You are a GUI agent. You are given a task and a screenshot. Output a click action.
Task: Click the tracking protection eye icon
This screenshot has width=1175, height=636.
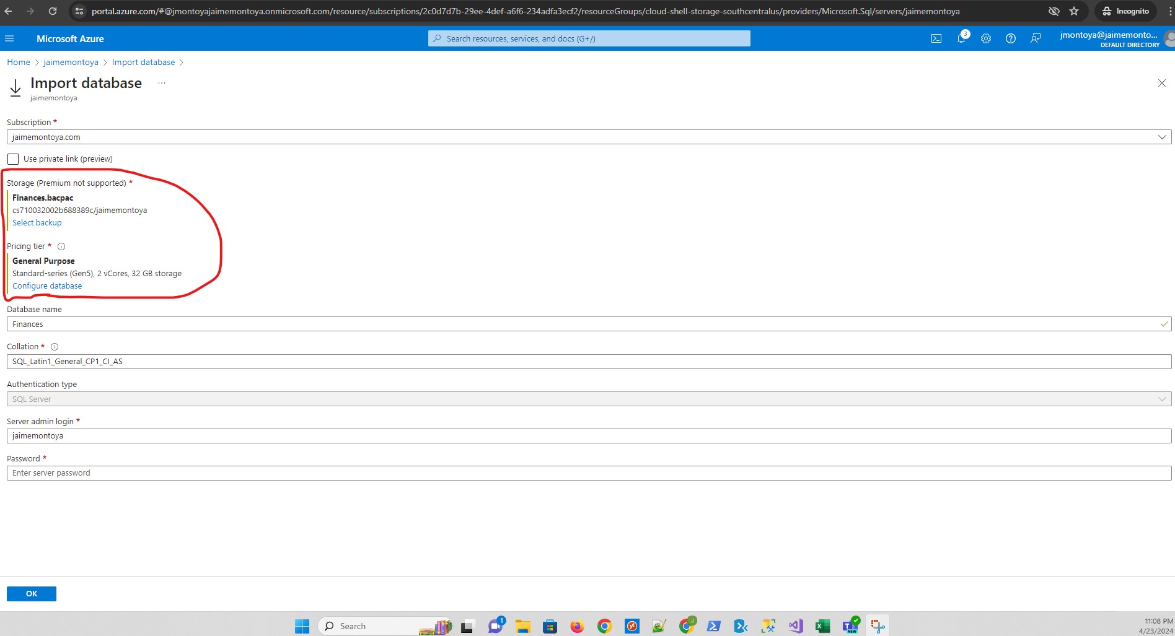point(1054,11)
